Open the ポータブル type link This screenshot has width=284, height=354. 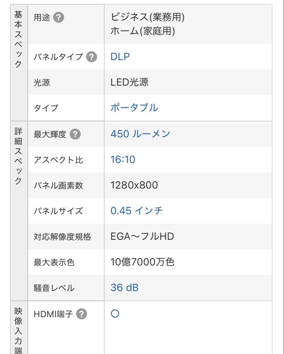coord(133,108)
